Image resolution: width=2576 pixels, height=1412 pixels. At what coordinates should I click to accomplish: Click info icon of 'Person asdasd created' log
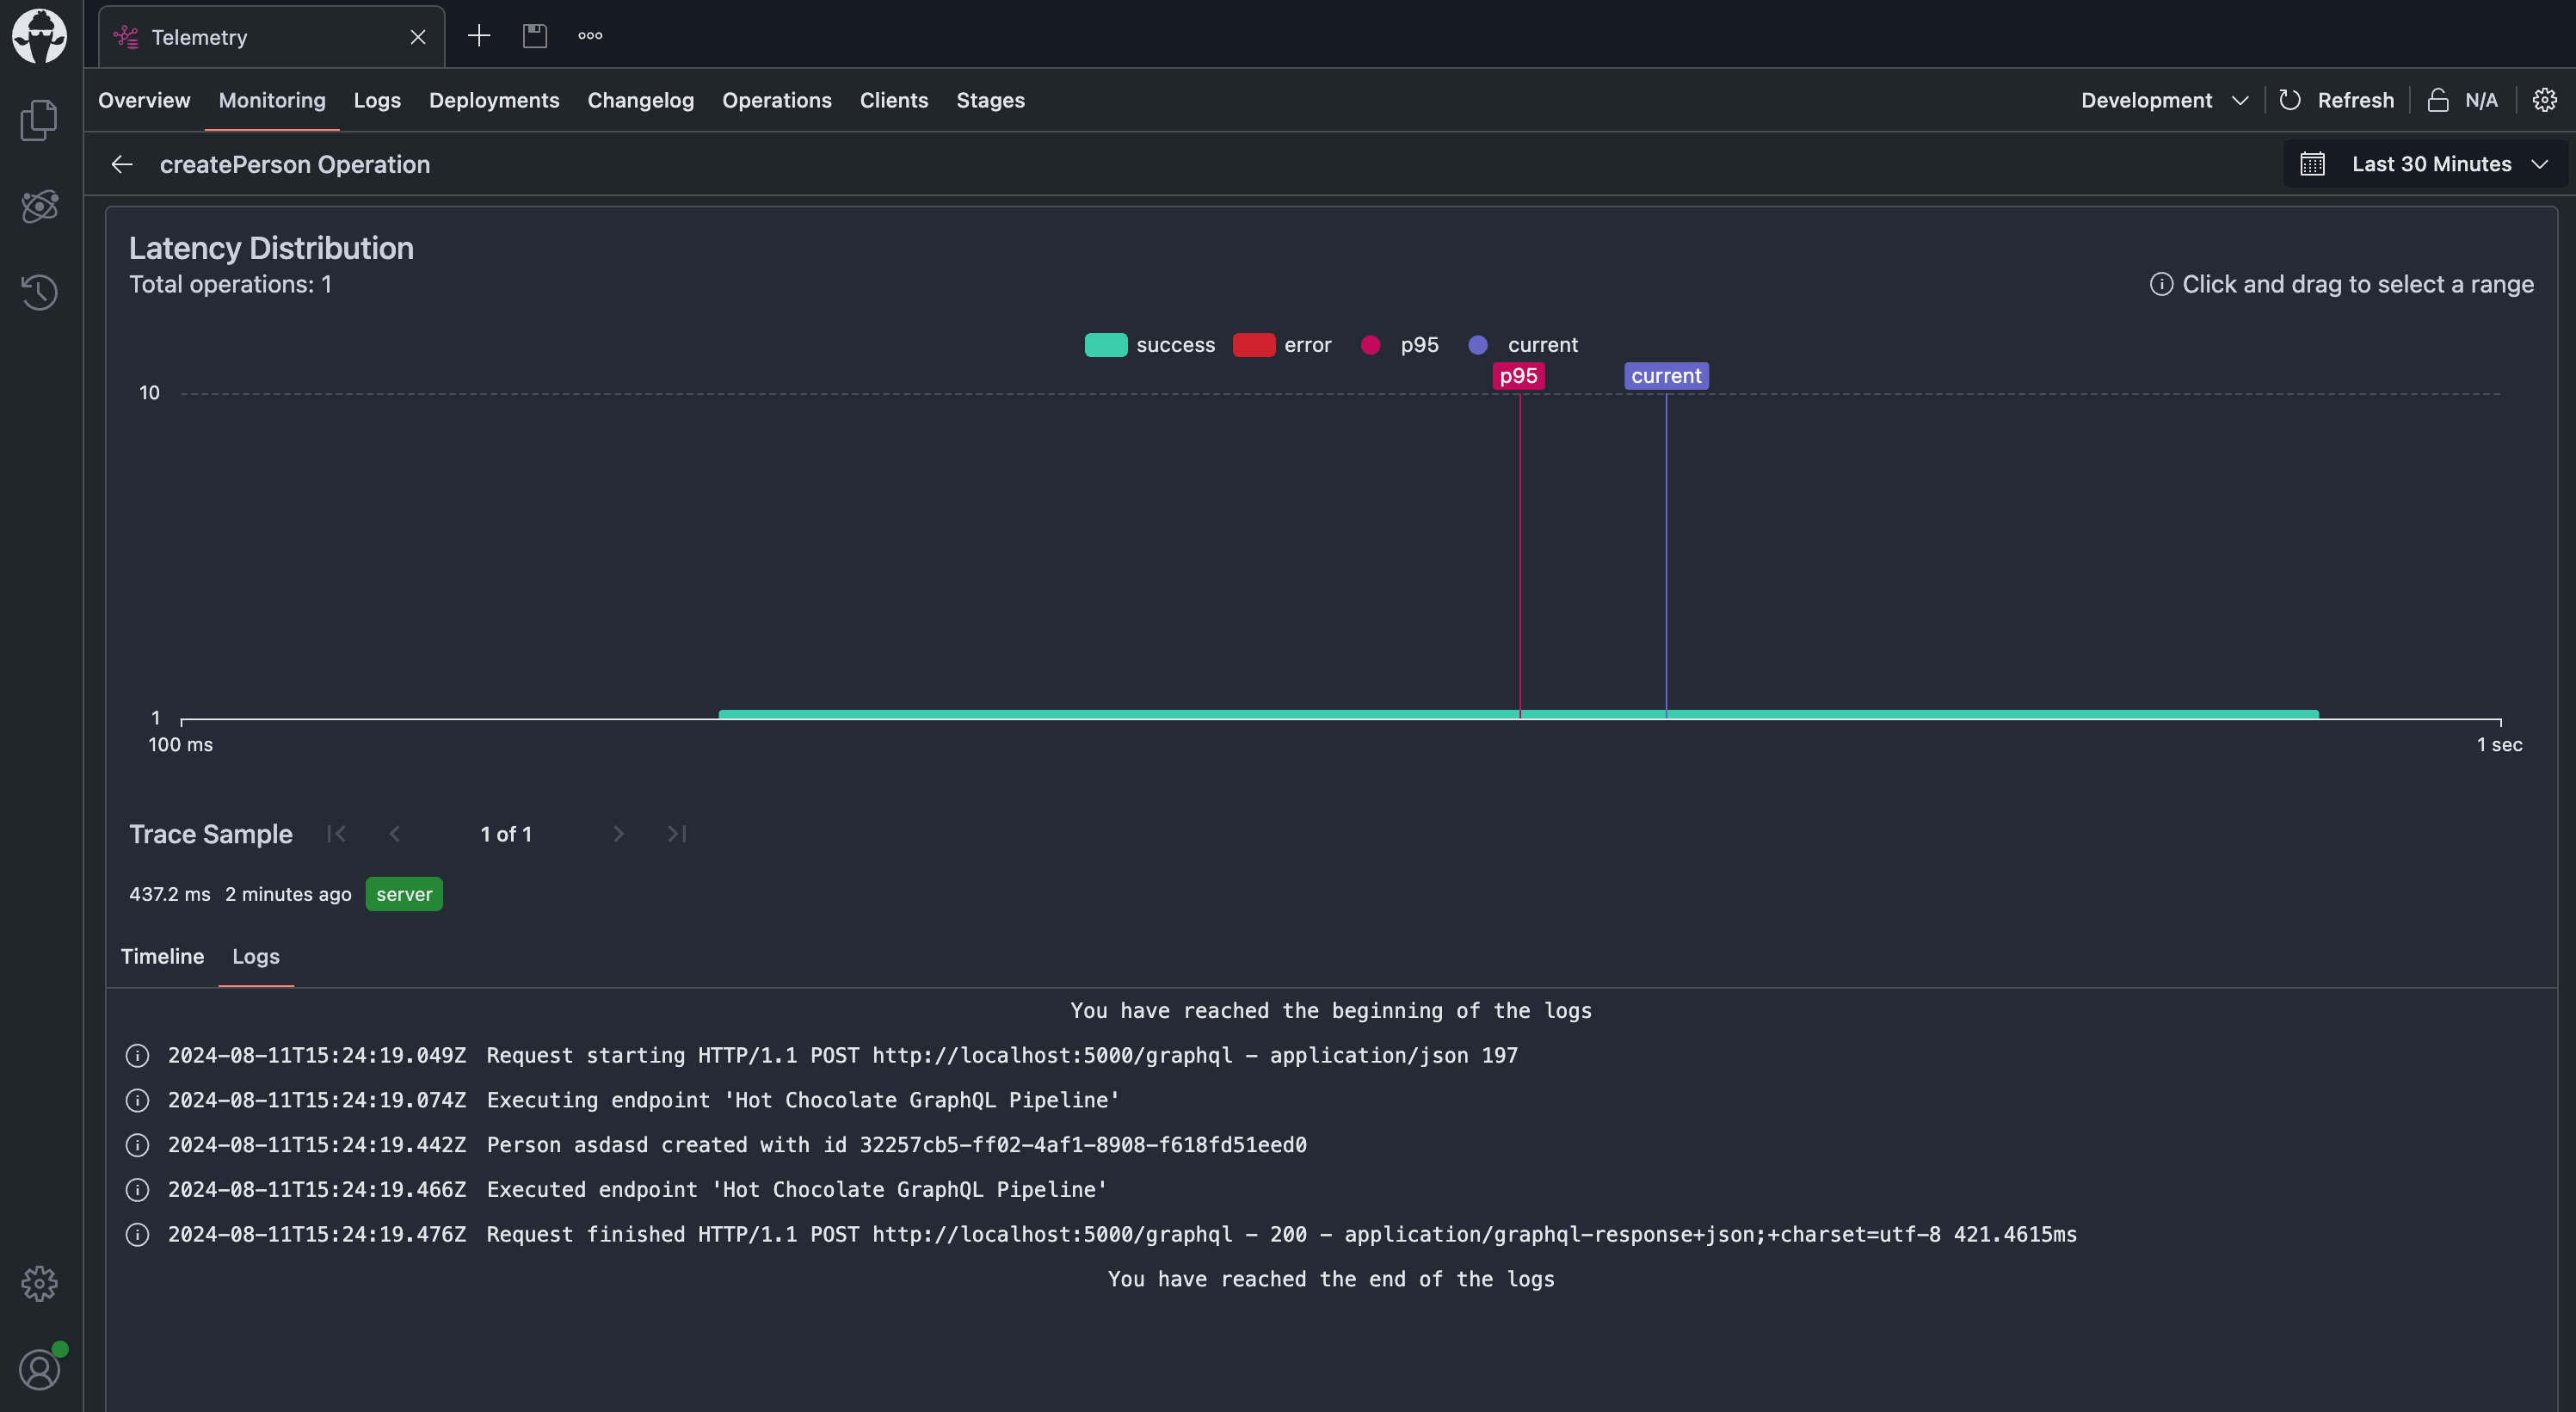pyautogui.click(x=137, y=1145)
